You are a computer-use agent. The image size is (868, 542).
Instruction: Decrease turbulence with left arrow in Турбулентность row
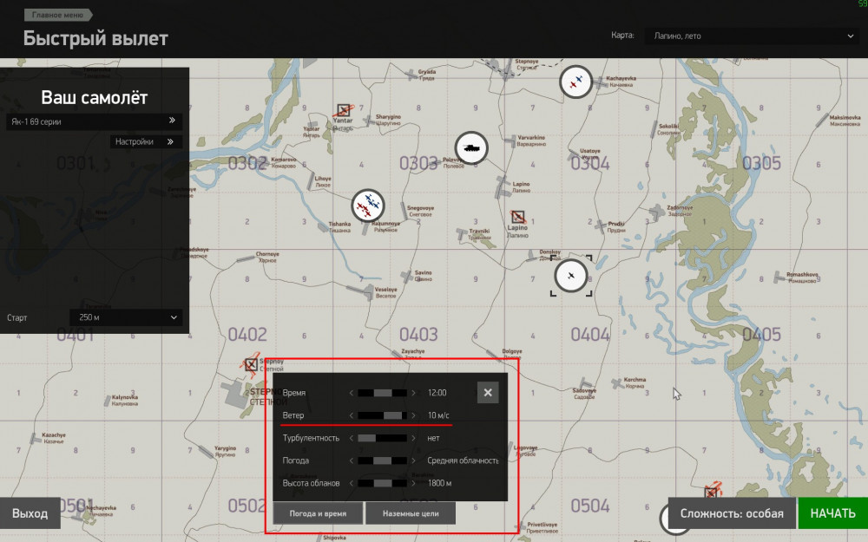pos(352,438)
